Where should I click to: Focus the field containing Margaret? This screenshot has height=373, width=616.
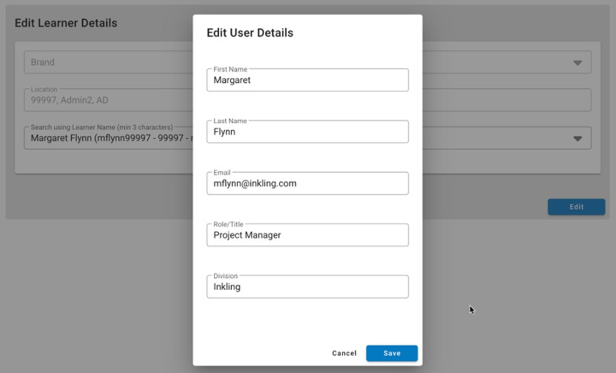coord(307,81)
